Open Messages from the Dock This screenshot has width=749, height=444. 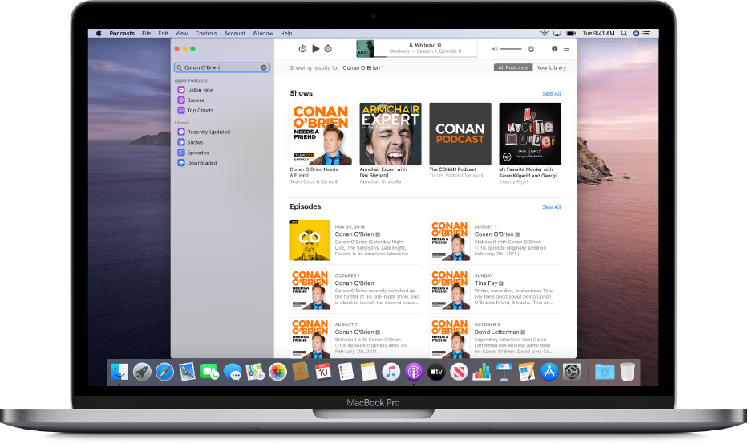233,372
